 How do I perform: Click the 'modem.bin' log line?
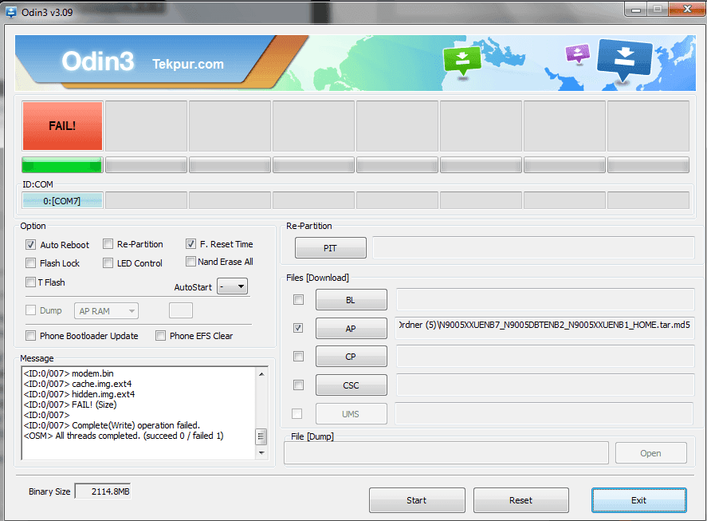point(69,373)
